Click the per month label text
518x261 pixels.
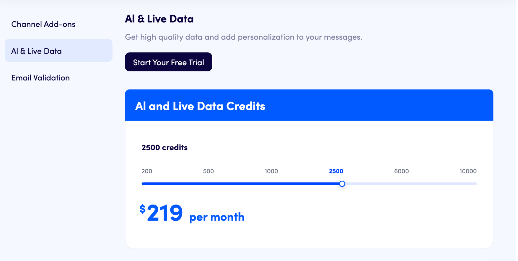pos(216,217)
